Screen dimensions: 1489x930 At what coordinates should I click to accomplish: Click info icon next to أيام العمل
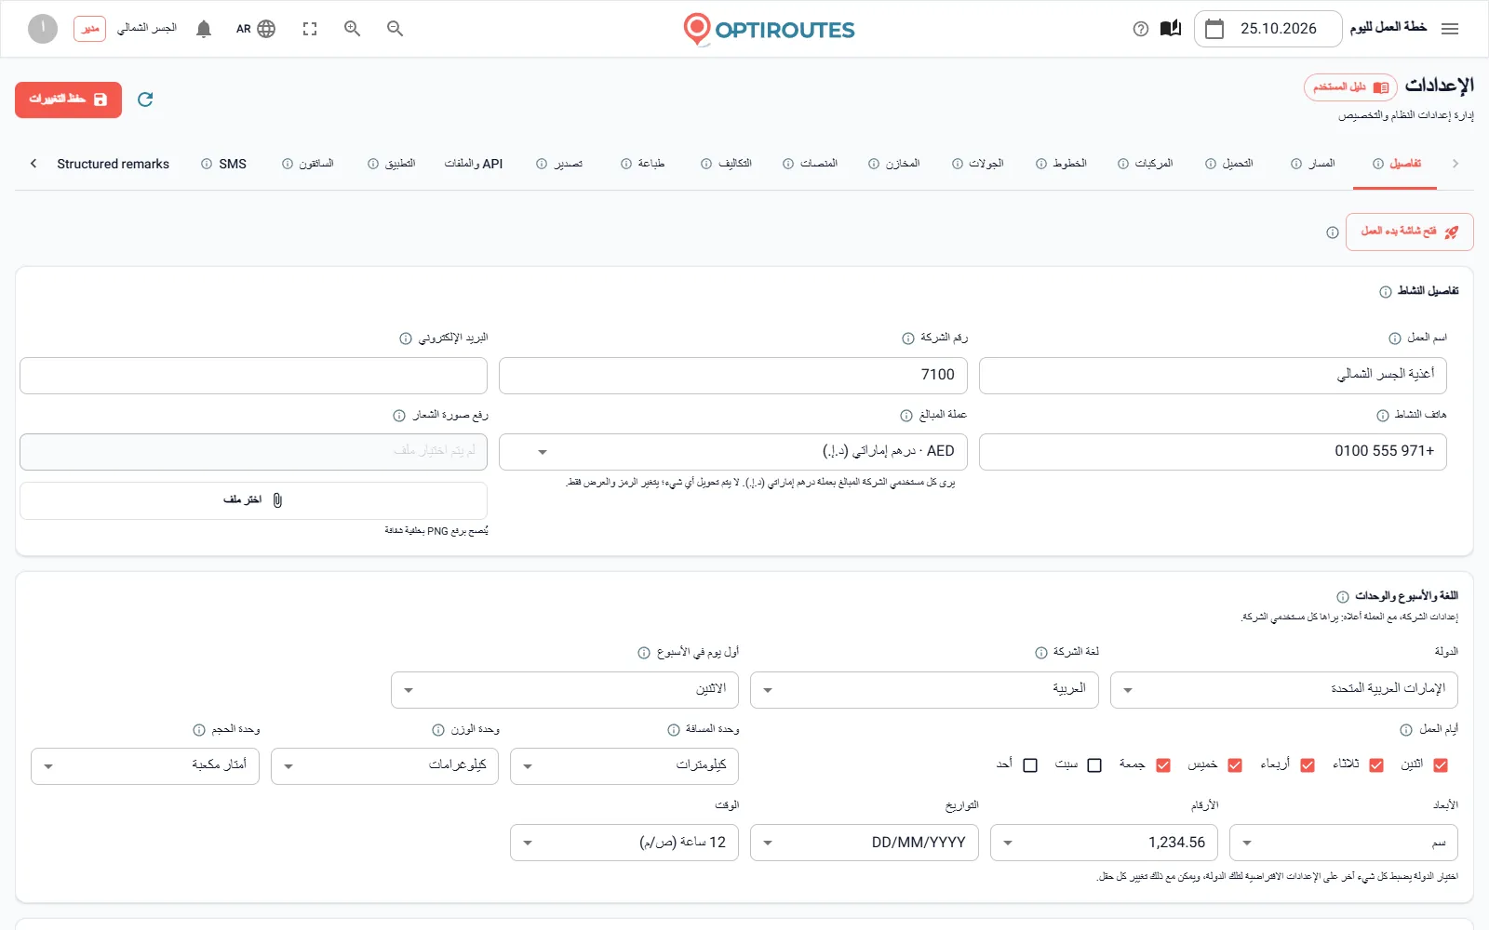pyautogui.click(x=1406, y=730)
